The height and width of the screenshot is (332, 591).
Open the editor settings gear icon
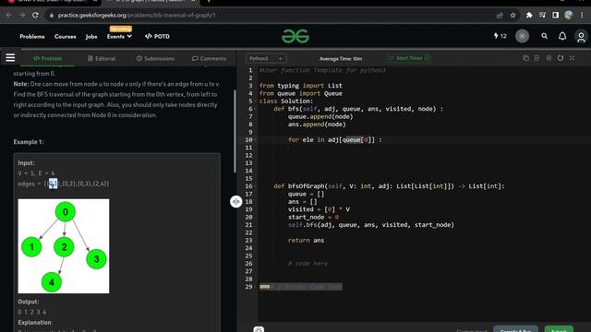tap(549, 58)
